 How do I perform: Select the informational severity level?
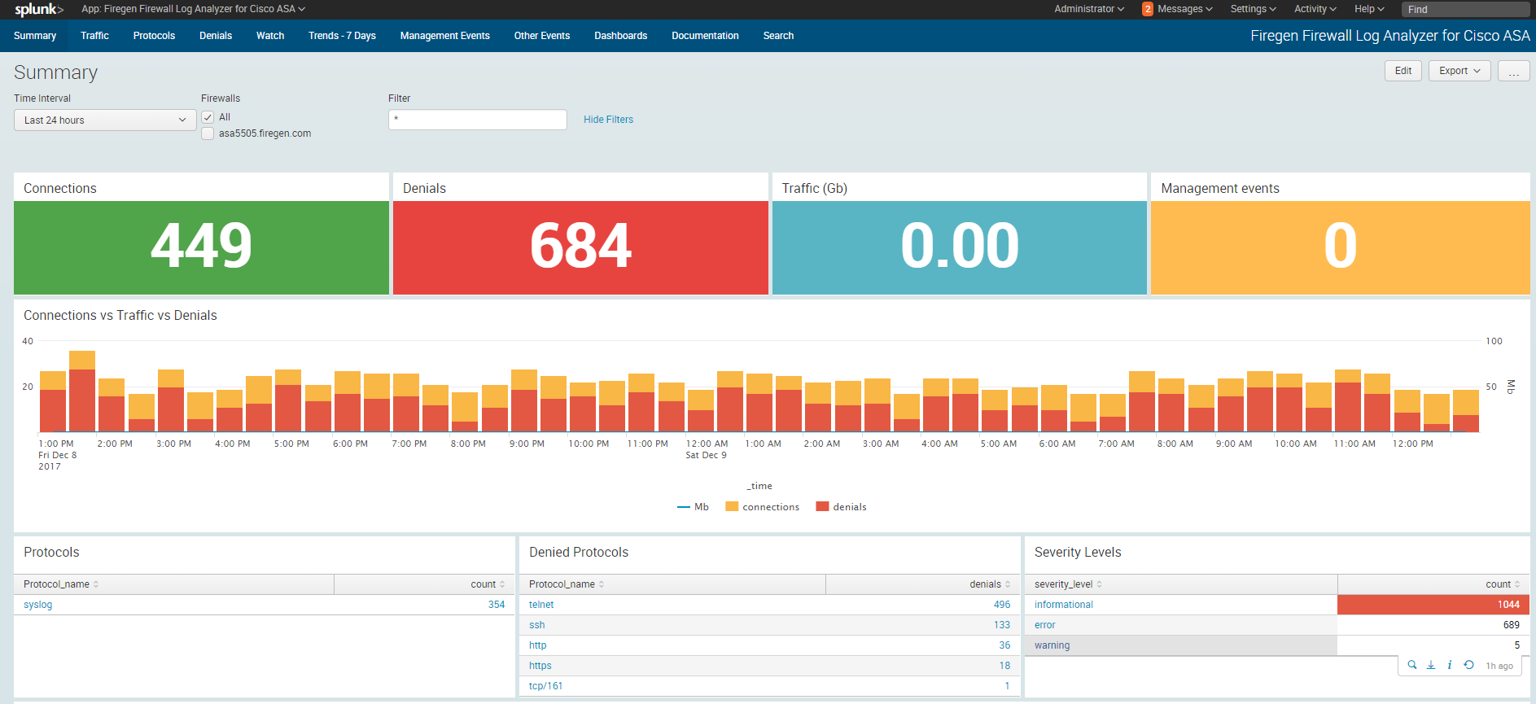pos(1063,605)
